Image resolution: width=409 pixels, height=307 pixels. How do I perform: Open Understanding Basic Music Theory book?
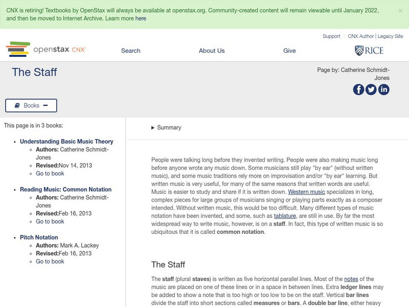[66, 142]
